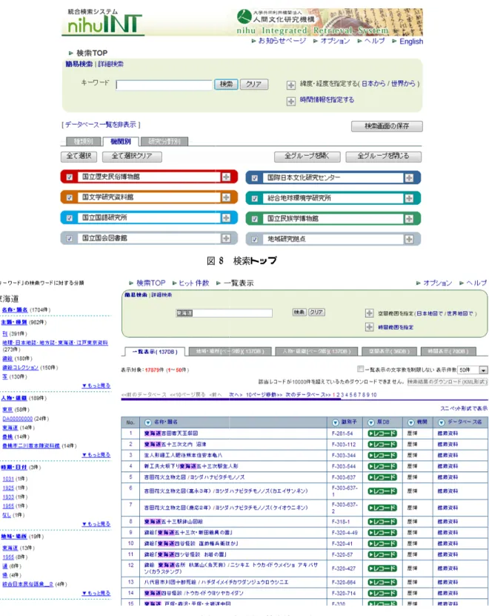
Task: Open the レコード button in row 10
Action: pyautogui.click(x=382, y=544)
